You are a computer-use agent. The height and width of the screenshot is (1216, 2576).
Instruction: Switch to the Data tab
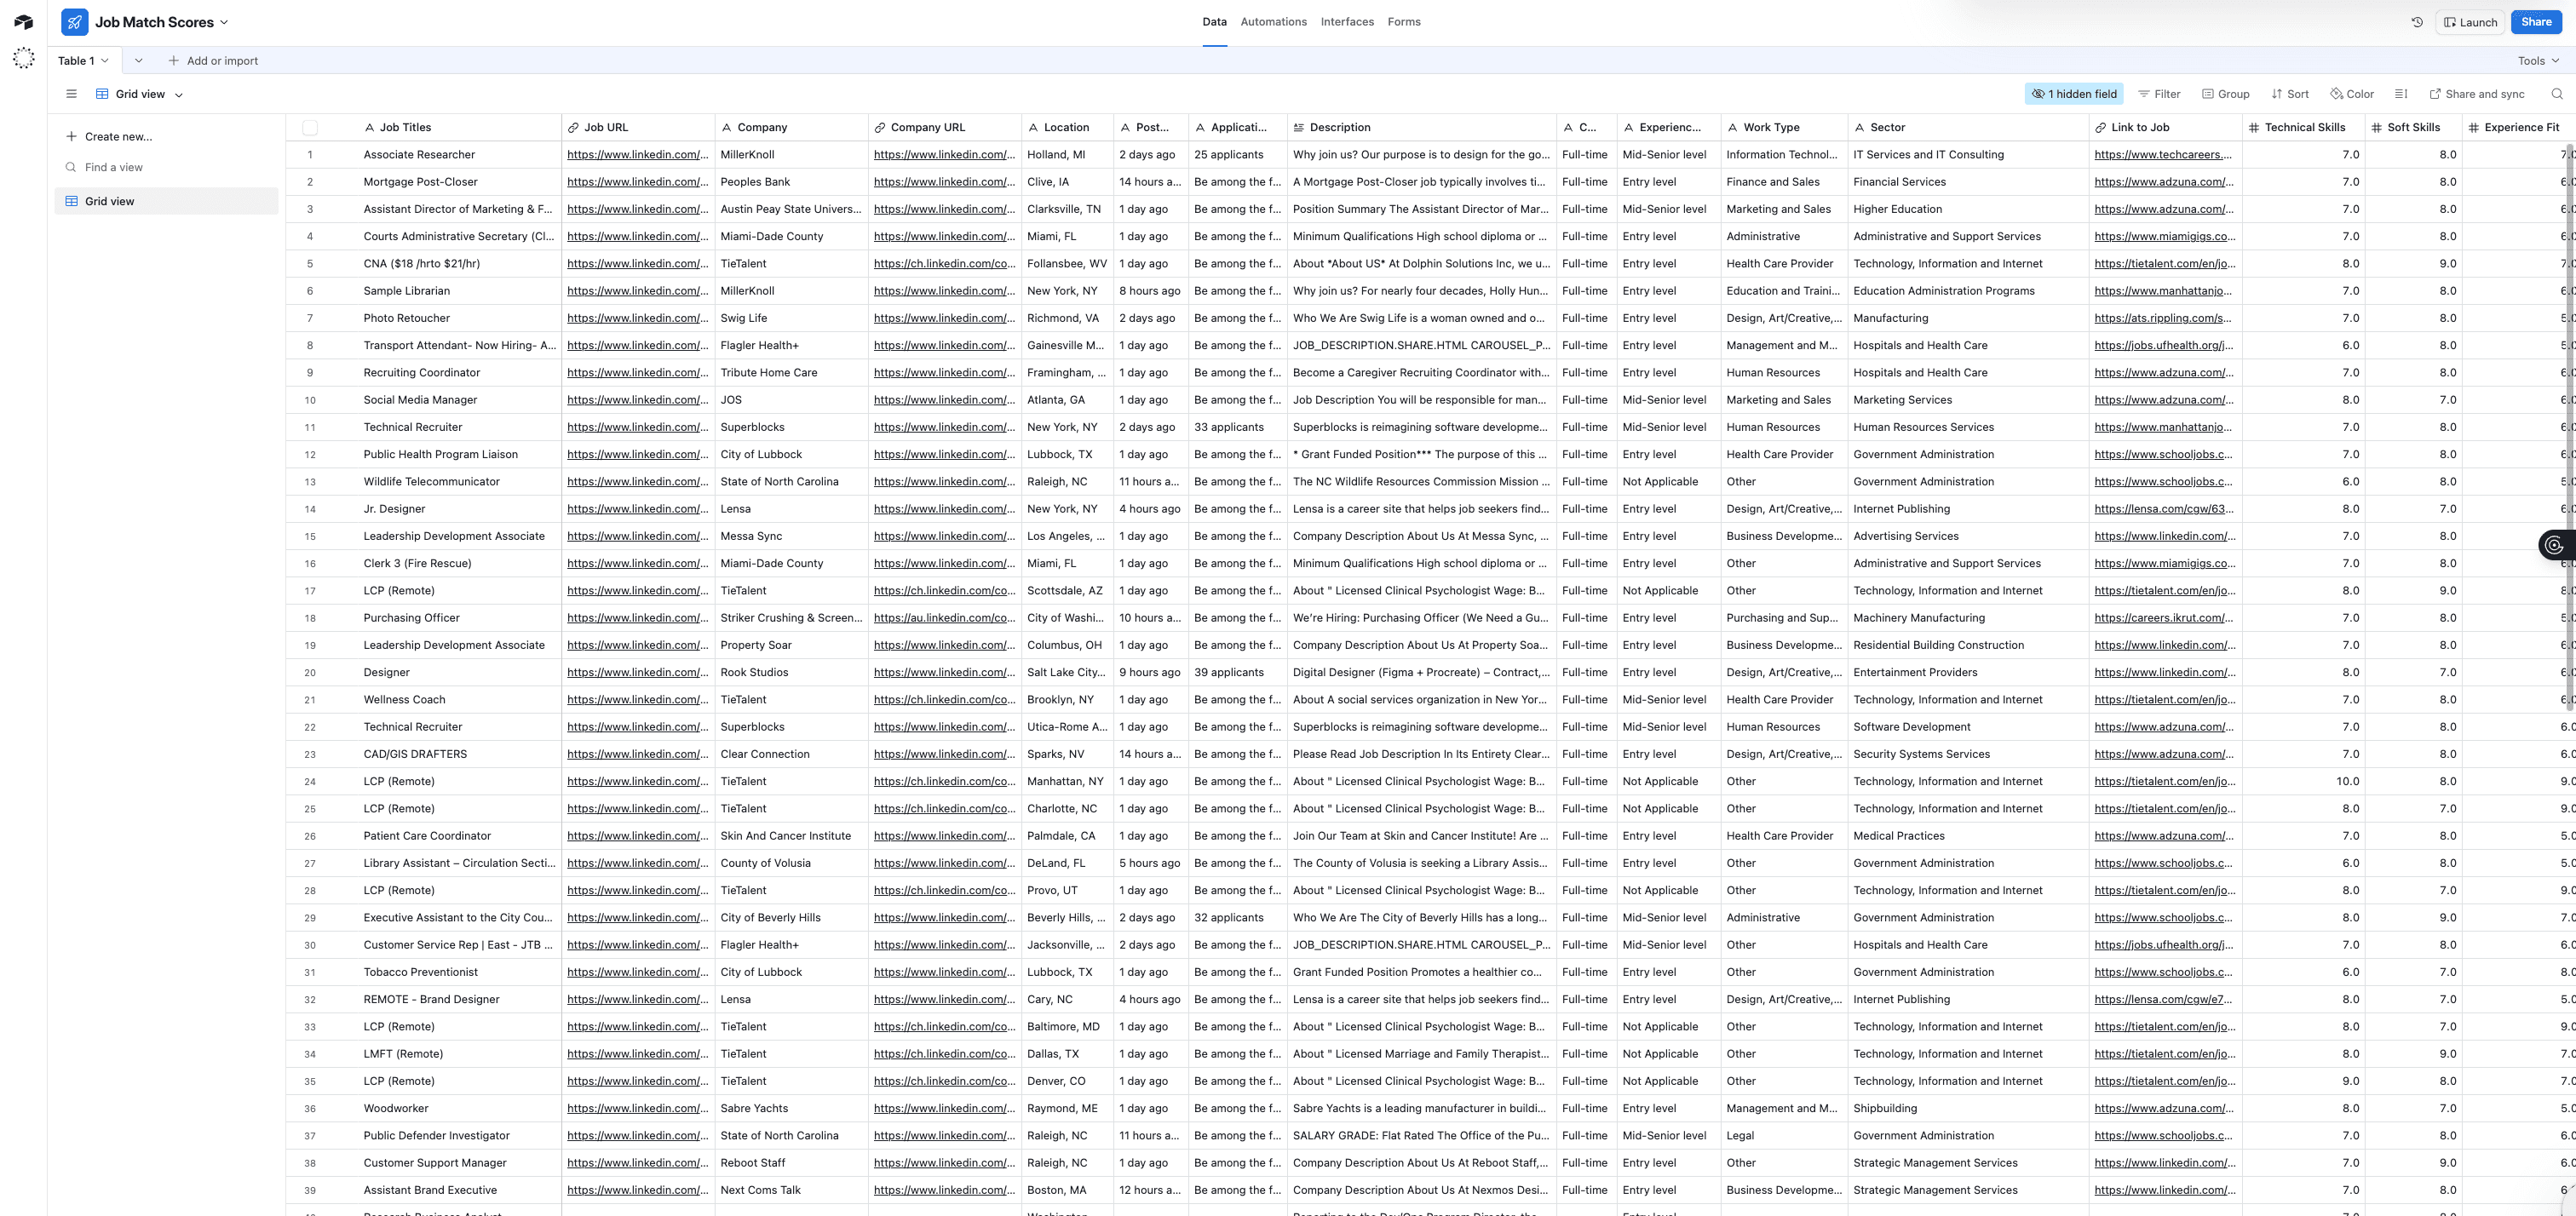pos(1214,22)
